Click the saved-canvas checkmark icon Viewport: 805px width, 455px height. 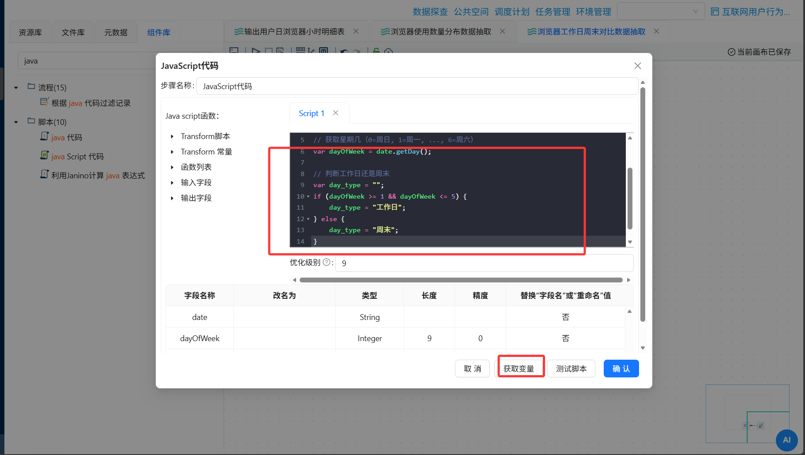coord(731,52)
